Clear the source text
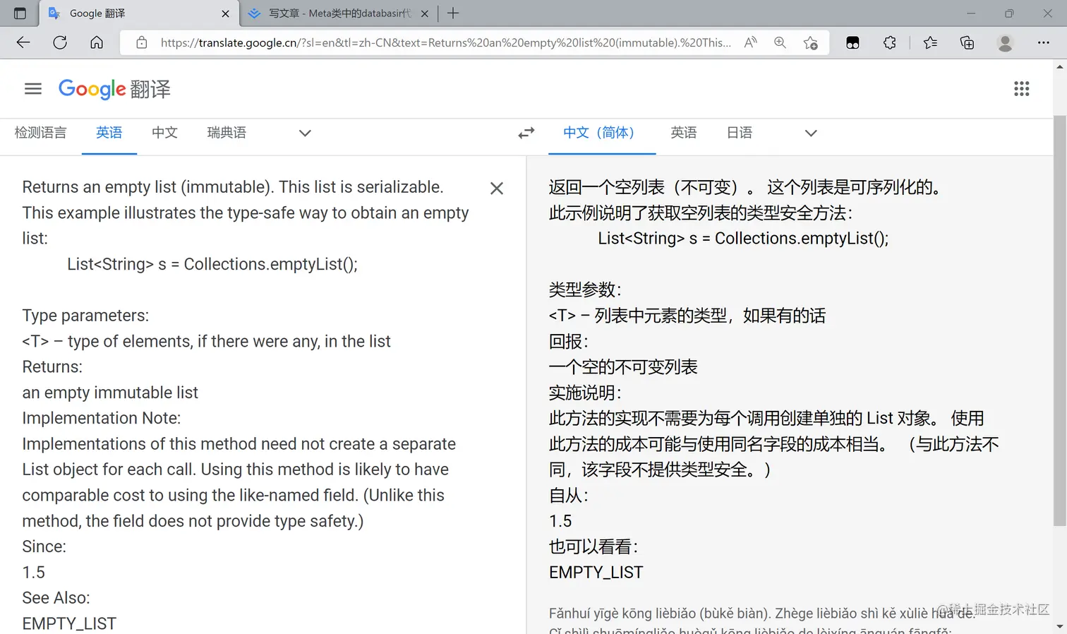 (497, 189)
